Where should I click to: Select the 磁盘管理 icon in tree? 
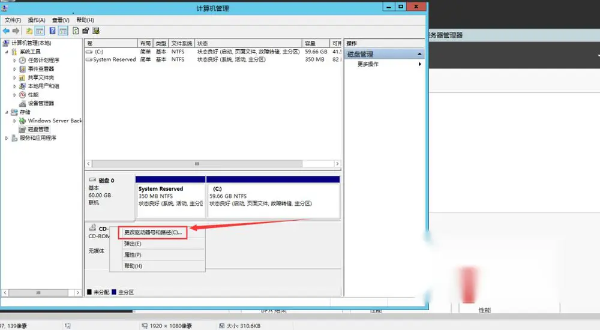[23, 130]
